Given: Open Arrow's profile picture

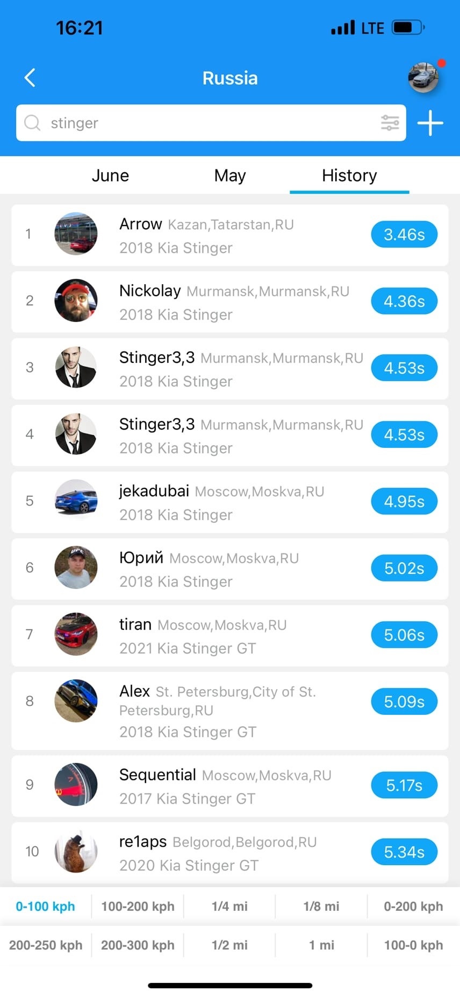Looking at the screenshot, I should (x=76, y=234).
